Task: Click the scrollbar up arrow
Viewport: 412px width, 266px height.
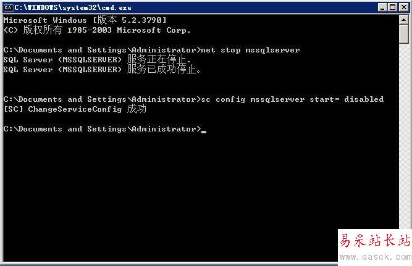Action: 403,19
